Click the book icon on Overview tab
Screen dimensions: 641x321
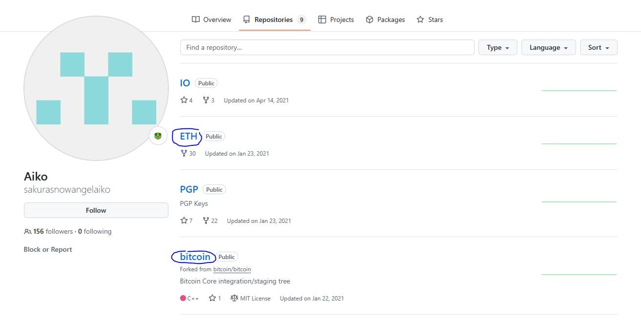[x=196, y=20]
